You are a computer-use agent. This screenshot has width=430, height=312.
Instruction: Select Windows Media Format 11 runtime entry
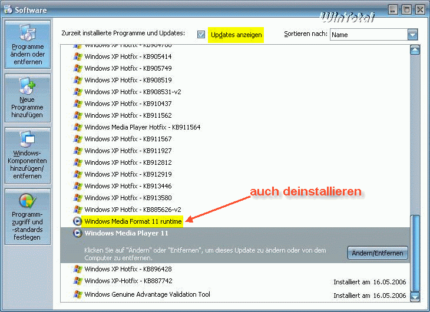(x=133, y=221)
